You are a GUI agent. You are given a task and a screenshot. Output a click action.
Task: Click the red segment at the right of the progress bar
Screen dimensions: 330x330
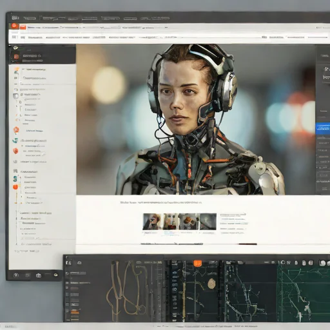[x=247, y=244]
